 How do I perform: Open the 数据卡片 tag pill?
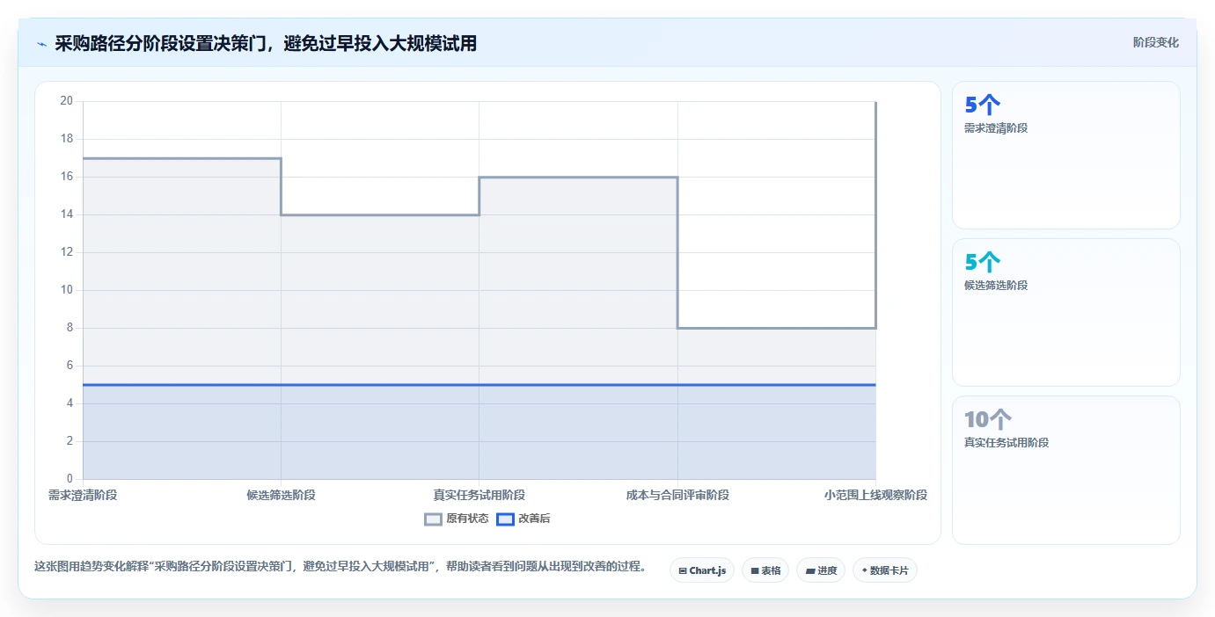(885, 570)
